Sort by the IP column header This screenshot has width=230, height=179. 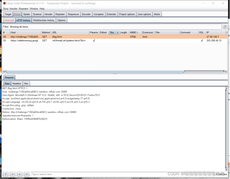tap(215, 32)
